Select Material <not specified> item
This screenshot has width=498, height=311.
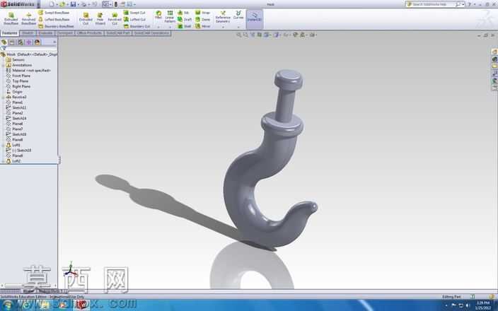[x=28, y=71]
